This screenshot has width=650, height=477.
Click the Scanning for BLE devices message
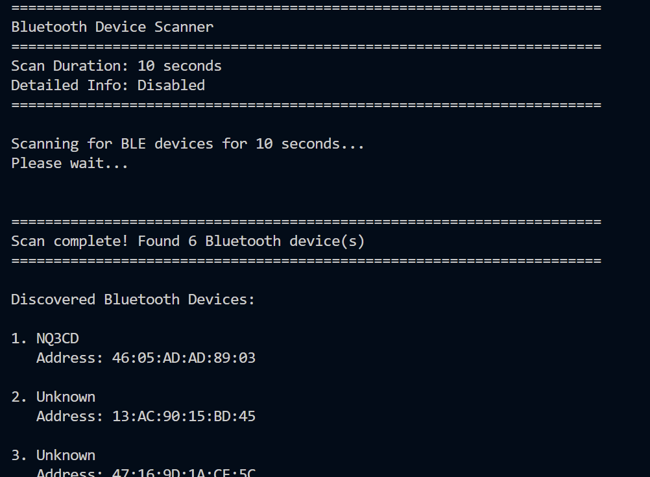[187, 144]
